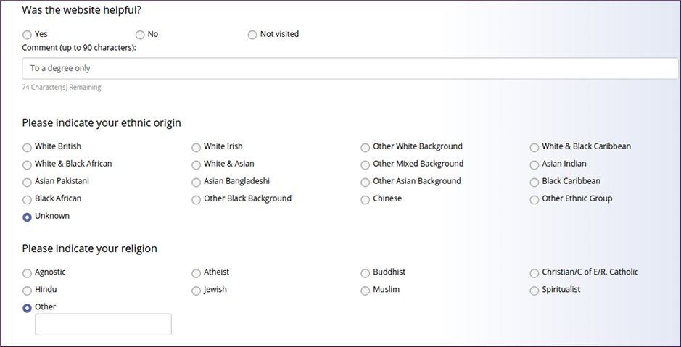Select the Not visited option
This screenshot has height=347, width=681.
point(252,35)
